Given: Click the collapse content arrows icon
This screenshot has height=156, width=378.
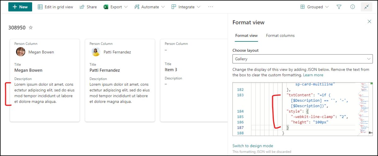Looking at the screenshot, I should point(366,7).
